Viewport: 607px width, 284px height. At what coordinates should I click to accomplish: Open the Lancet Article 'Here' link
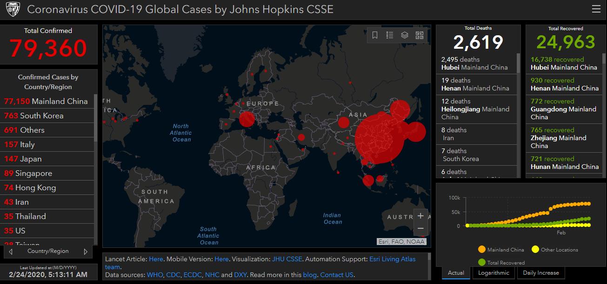(156, 259)
